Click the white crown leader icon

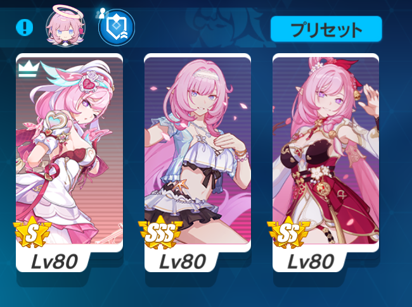(29, 69)
